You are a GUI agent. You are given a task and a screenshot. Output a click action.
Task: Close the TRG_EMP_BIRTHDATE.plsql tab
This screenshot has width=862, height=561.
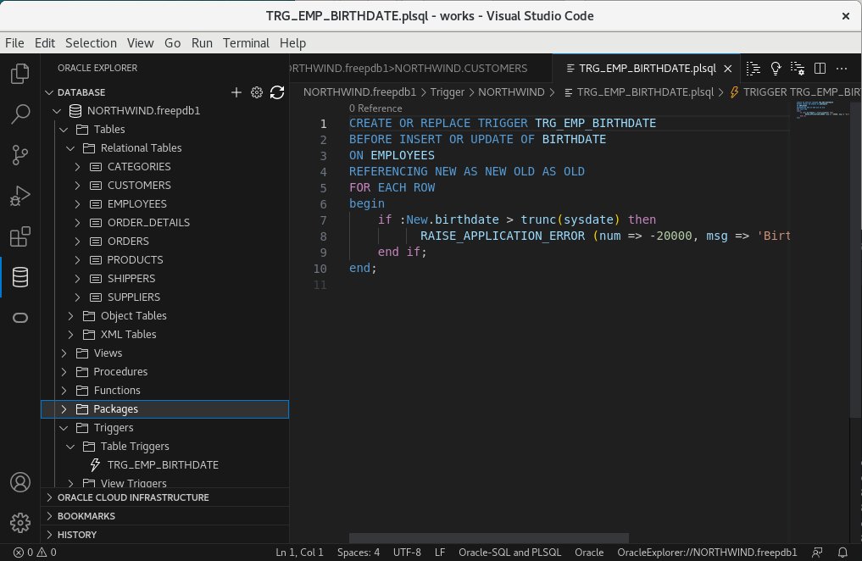tap(728, 68)
